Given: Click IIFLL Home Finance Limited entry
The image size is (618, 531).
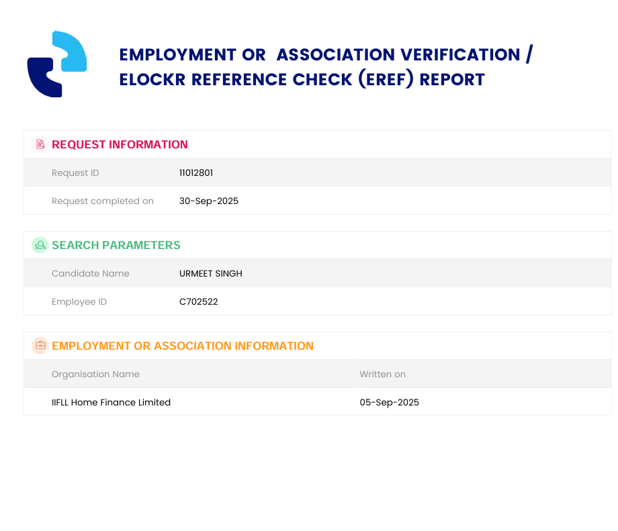Looking at the screenshot, I should point(111,403).
